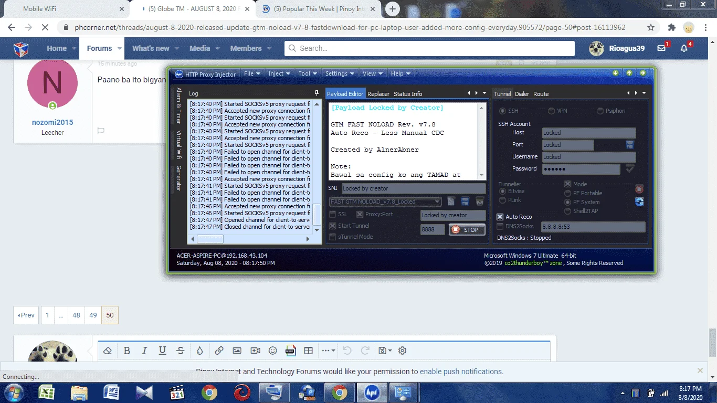Toggle the DNS2Socks checkbox
The height and width of the screenshot is (403, 717).
point(500,226)
